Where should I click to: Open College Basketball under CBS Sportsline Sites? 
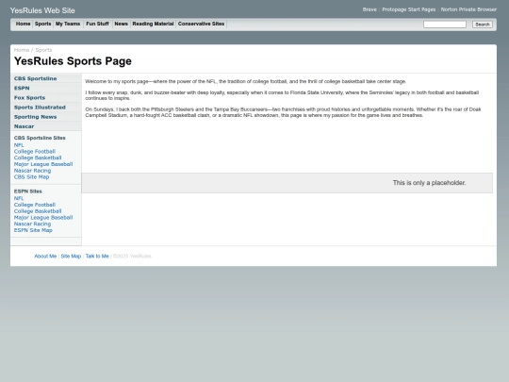(38, 158)
